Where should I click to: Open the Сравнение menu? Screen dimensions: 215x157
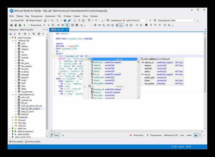point(50,16)
